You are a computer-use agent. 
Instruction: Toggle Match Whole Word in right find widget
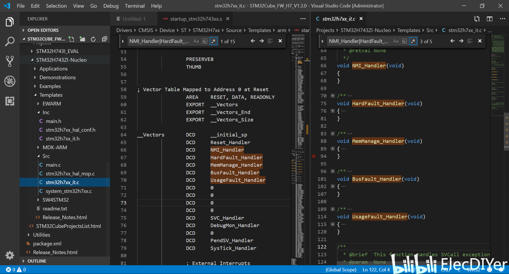click(x=404, y=41)
